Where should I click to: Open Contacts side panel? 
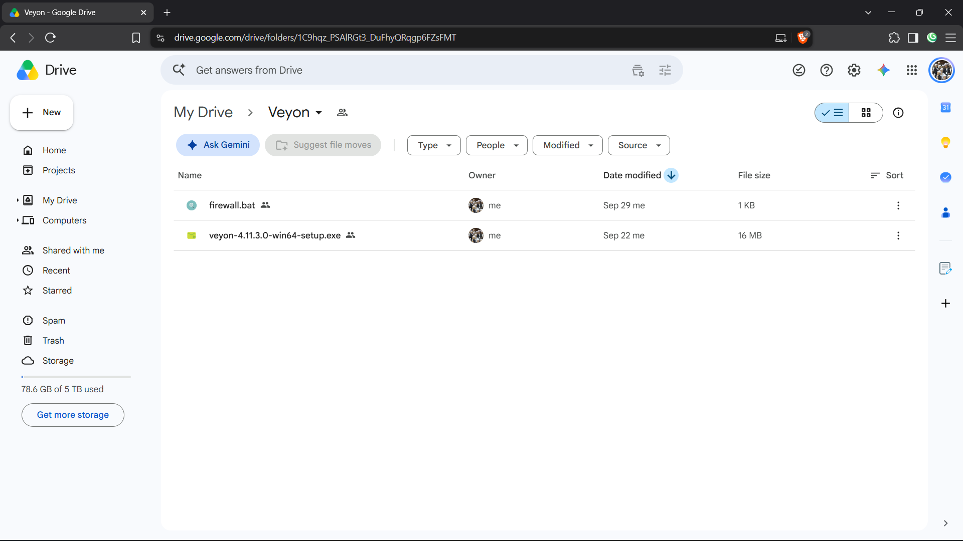click(945, 213)
